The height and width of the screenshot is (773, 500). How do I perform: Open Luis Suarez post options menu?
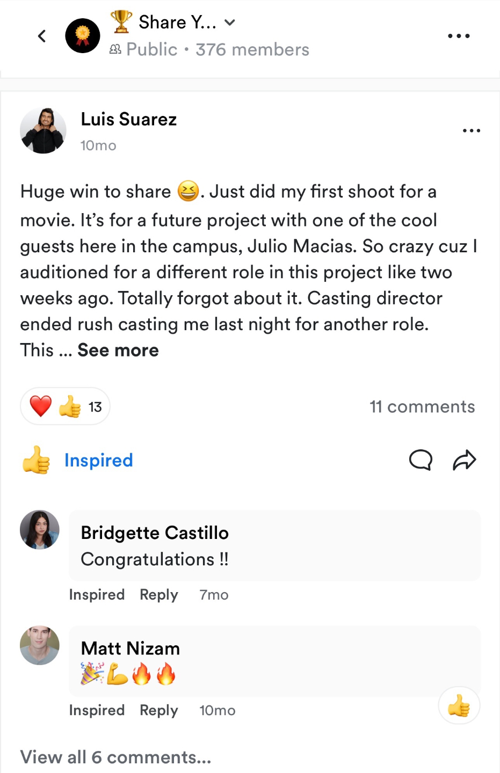pos(471,130)
